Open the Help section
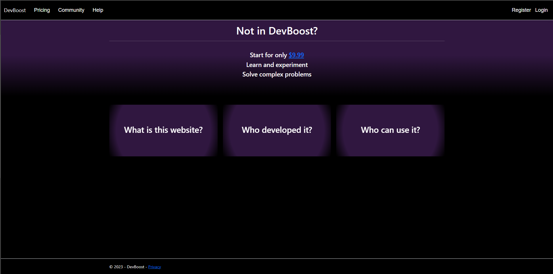 tap(97, 10)
